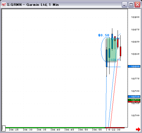Select the blue 10739 price marker

click(134, 97)
